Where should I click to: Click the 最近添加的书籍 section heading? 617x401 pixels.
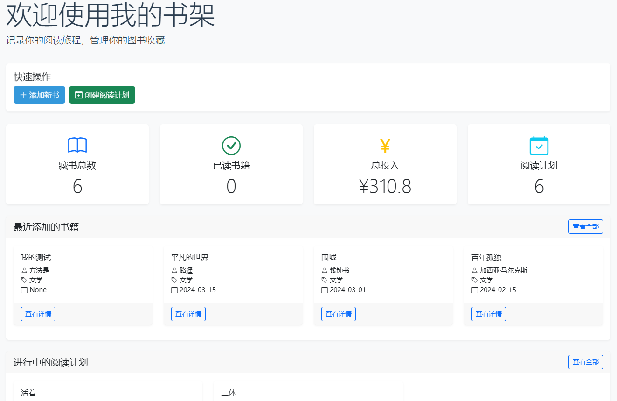pyautogui.click(x=46, y=227)
